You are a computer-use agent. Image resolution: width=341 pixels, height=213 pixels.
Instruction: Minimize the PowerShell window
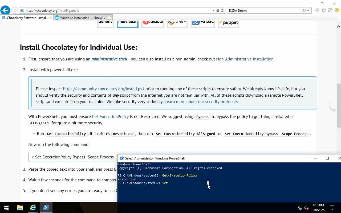point(315,158)
